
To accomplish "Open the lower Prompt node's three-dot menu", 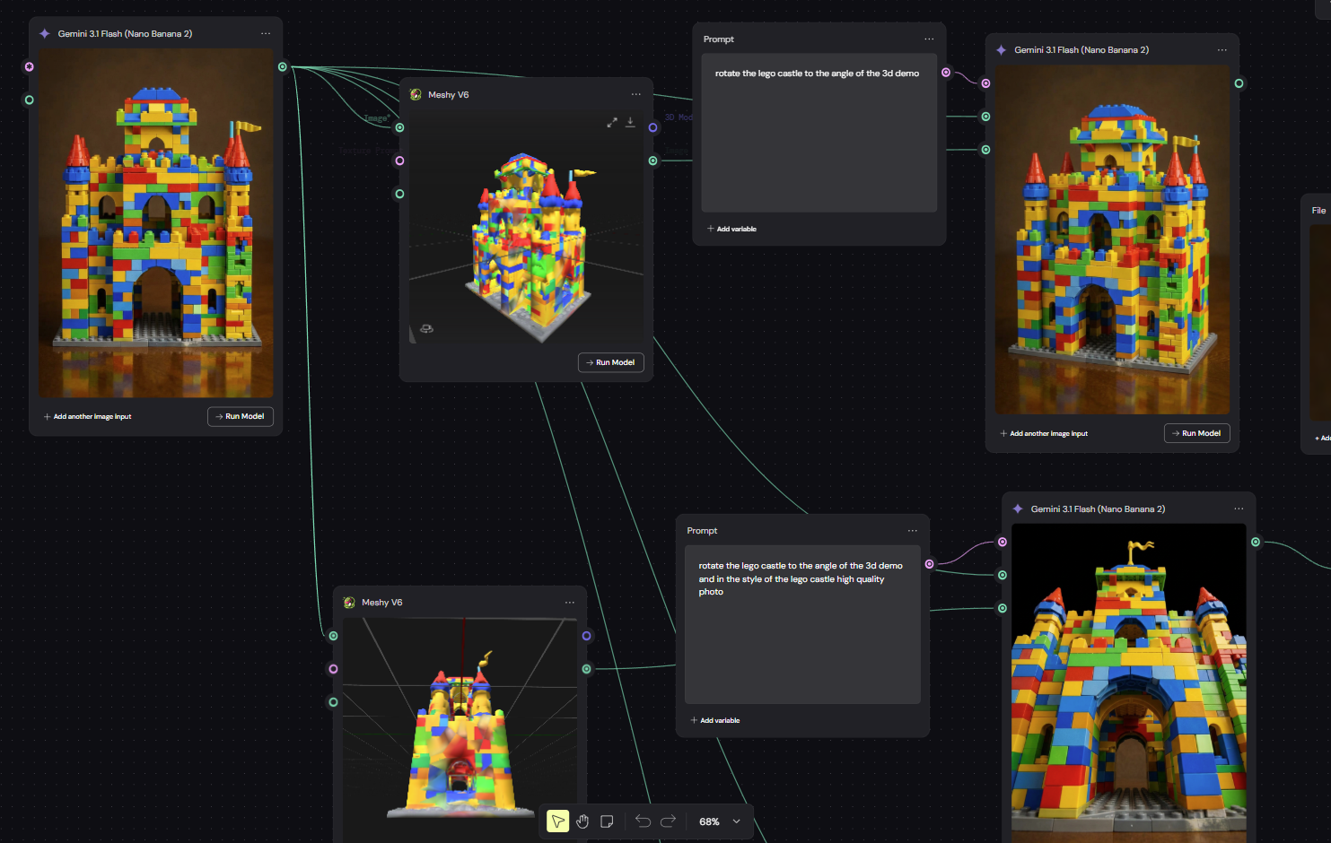I will point(913,530).
